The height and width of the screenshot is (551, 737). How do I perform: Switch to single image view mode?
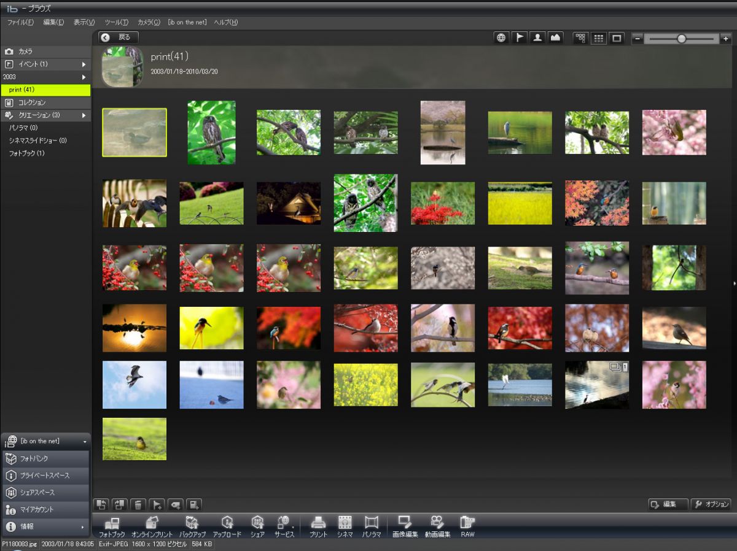617,38
